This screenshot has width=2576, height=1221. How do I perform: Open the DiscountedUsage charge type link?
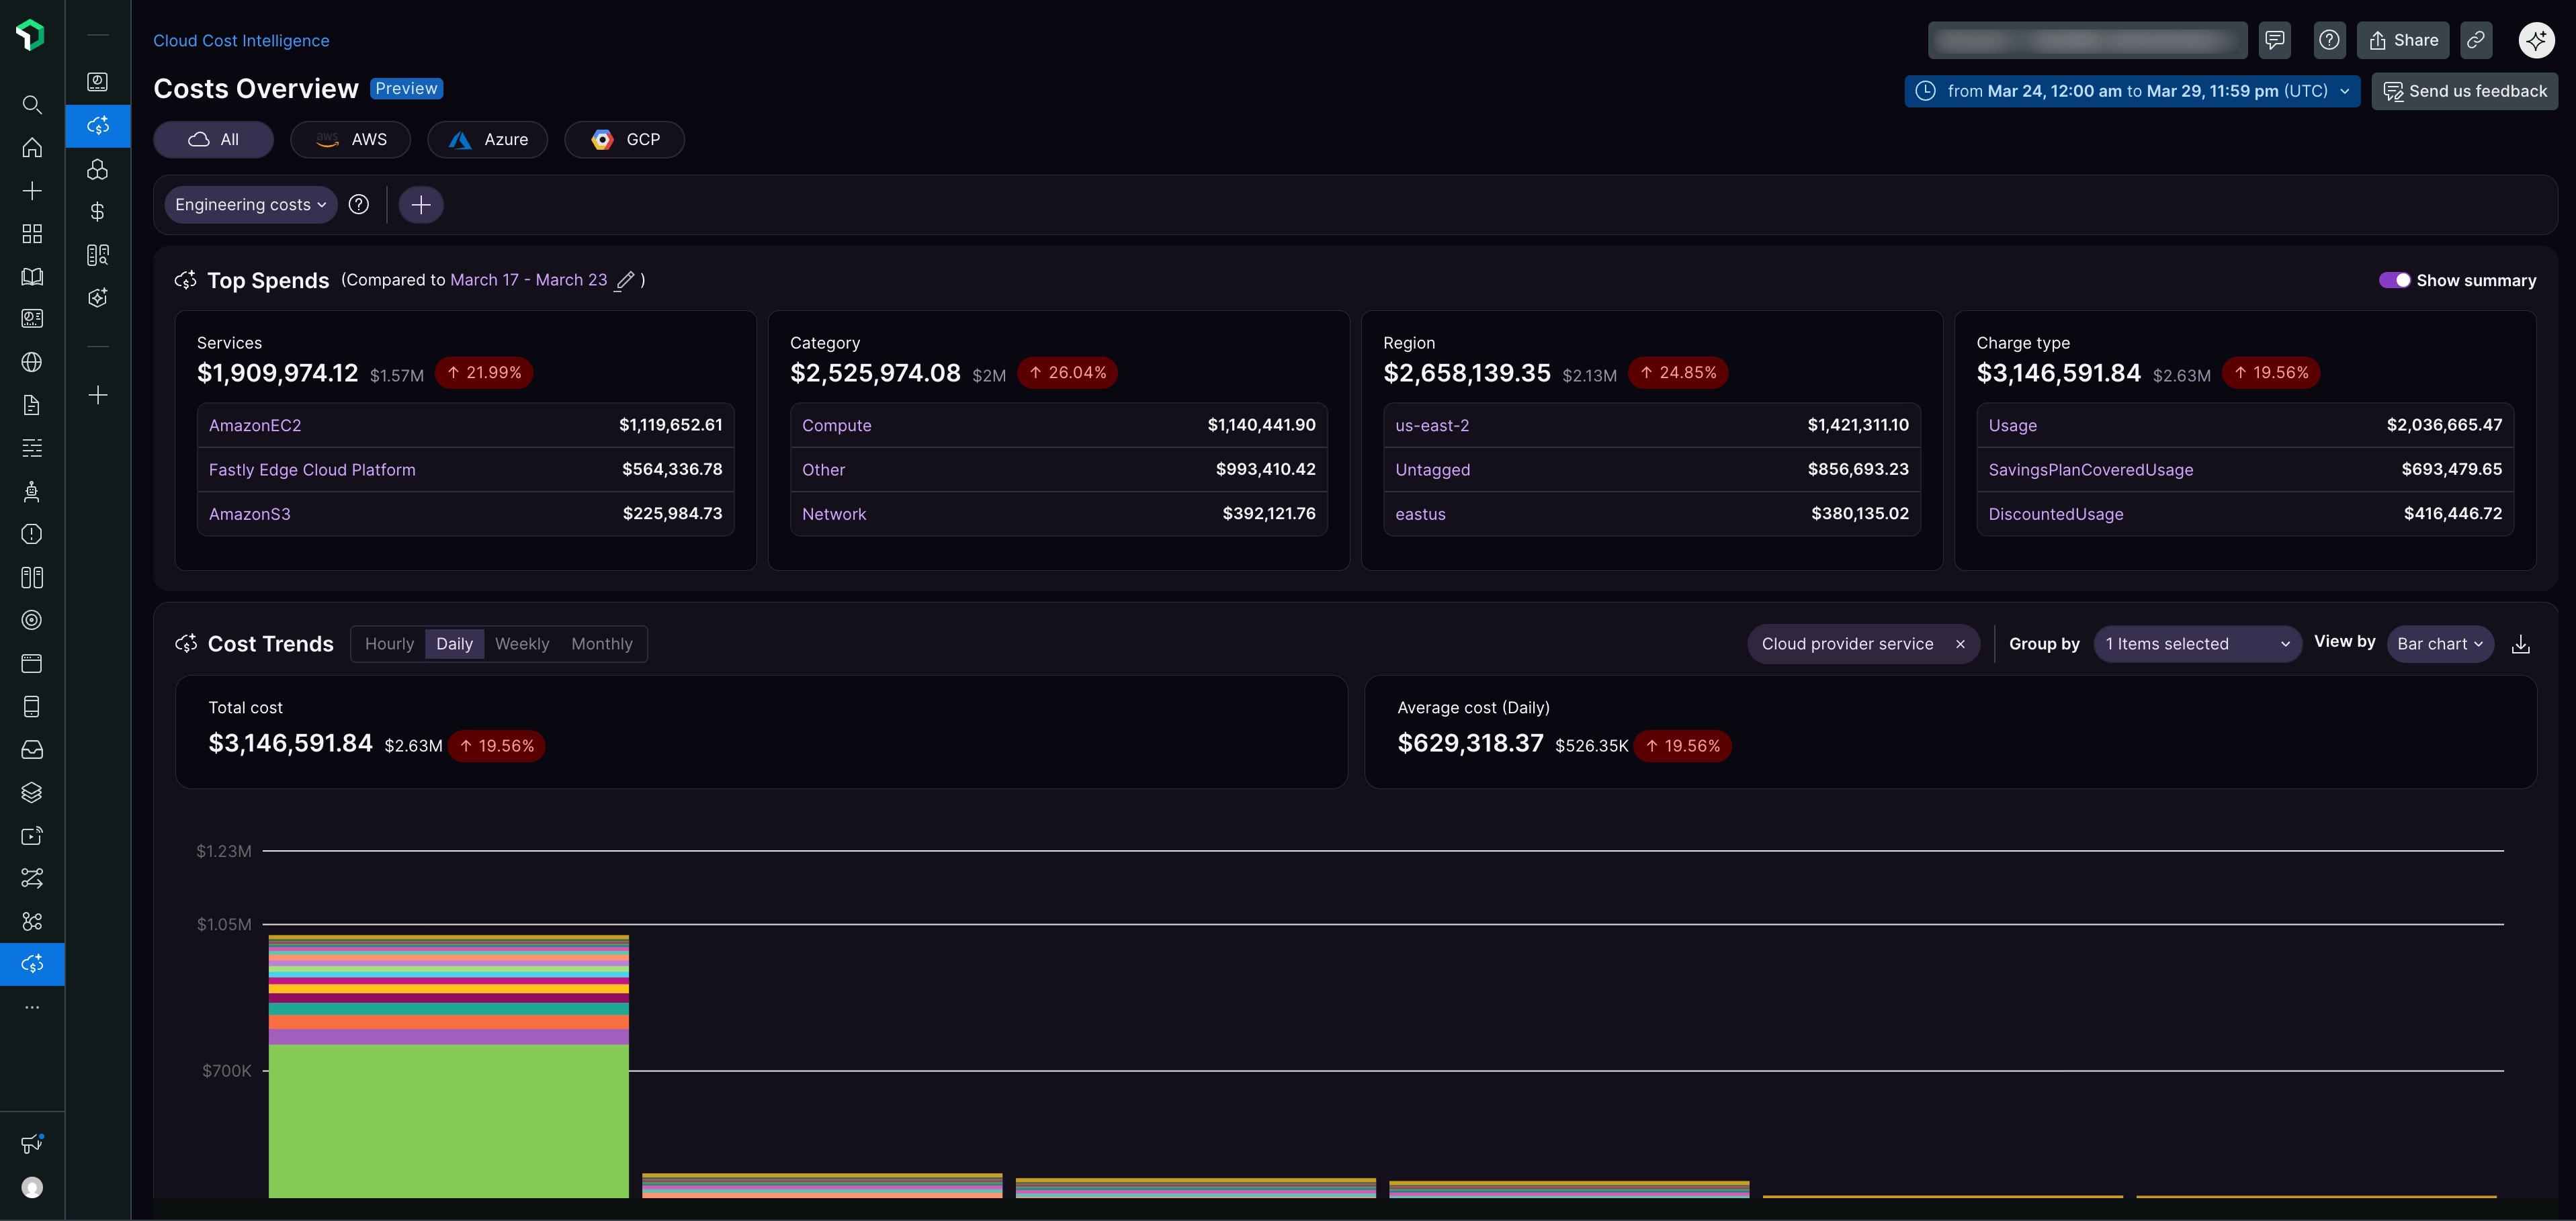pos(2055,514)
